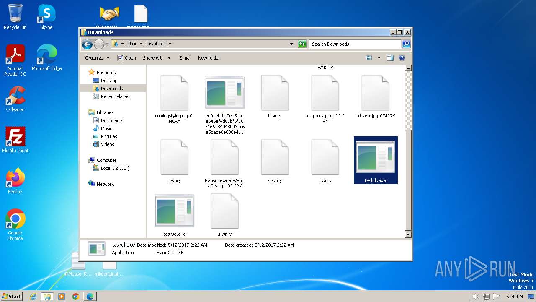The height and width of the screenshot is (302, 536).
Task: Launch Firefox from the desktop
Action: pos(15,181)
